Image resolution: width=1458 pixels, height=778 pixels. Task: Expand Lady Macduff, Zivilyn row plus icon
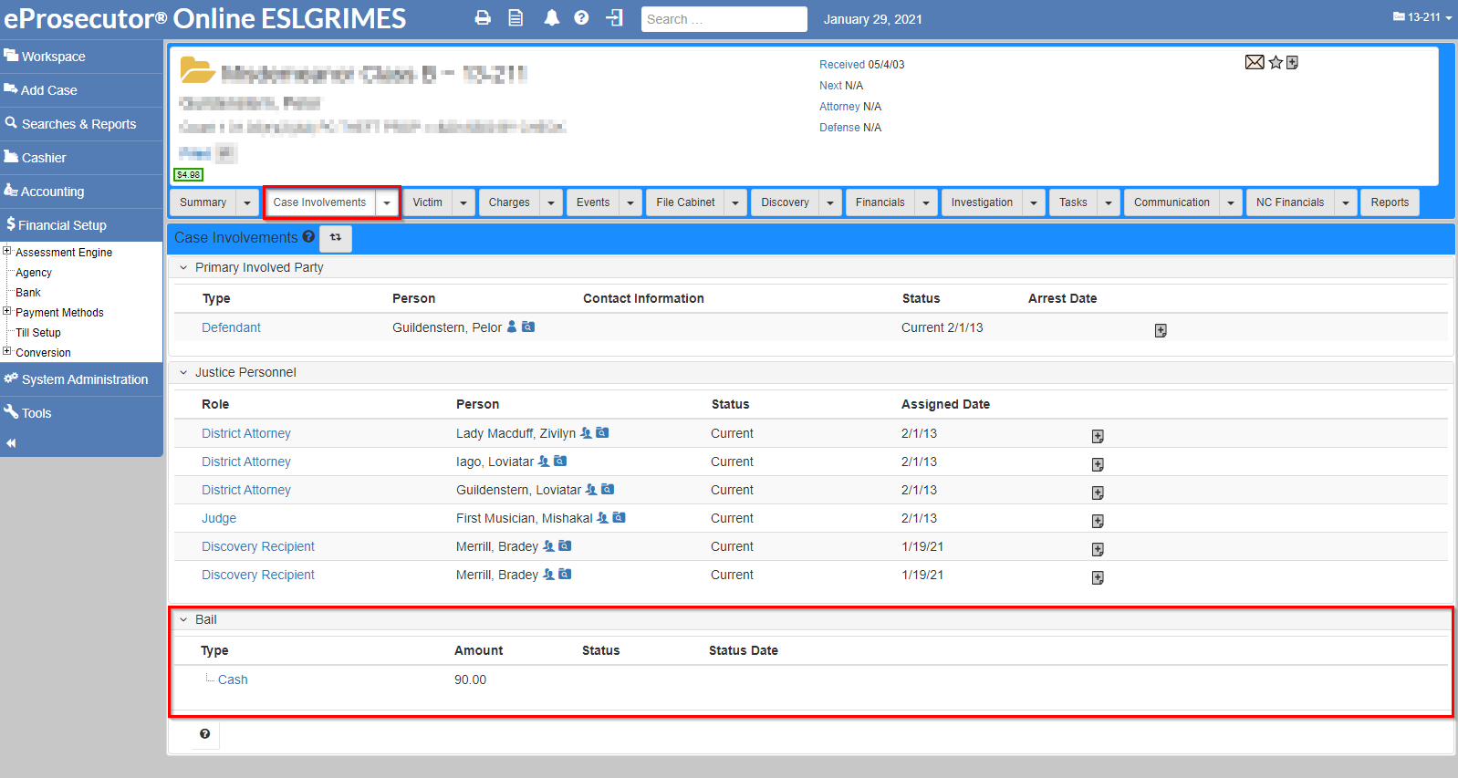point(1098,436)
